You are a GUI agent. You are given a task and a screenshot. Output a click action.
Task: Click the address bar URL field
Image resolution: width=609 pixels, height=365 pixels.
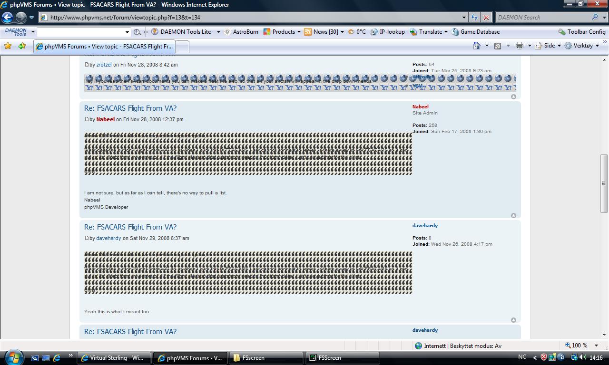(x=255, y=18)
